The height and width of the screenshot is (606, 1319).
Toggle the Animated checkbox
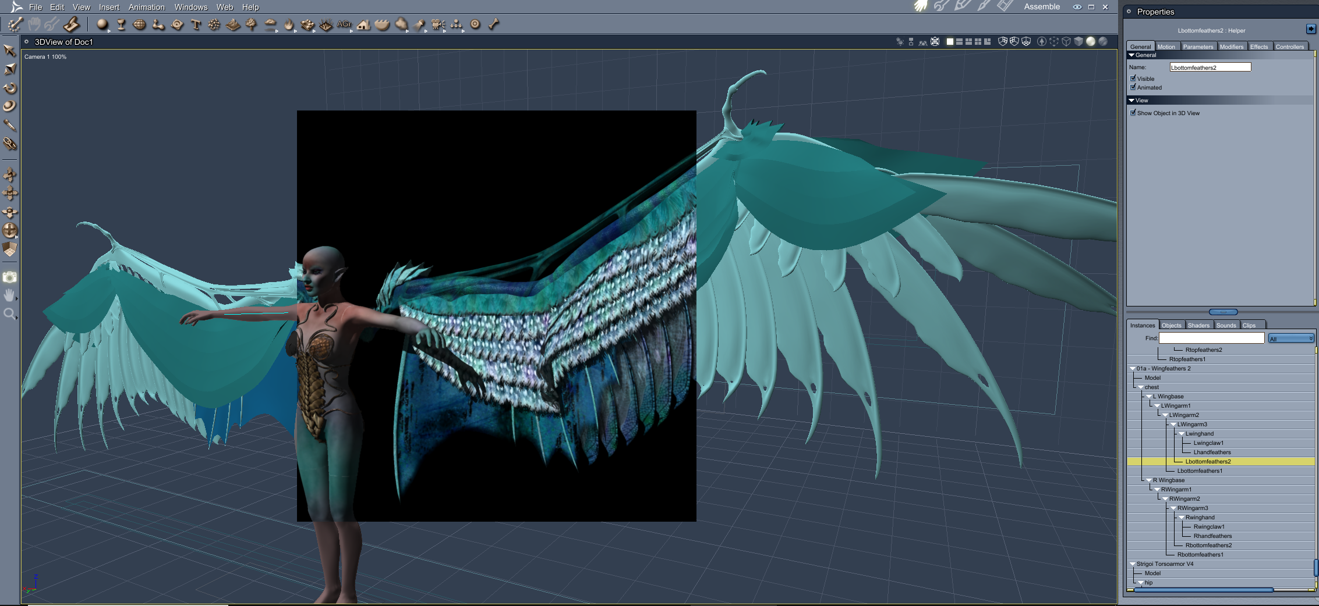click(x=1133, y=87)
